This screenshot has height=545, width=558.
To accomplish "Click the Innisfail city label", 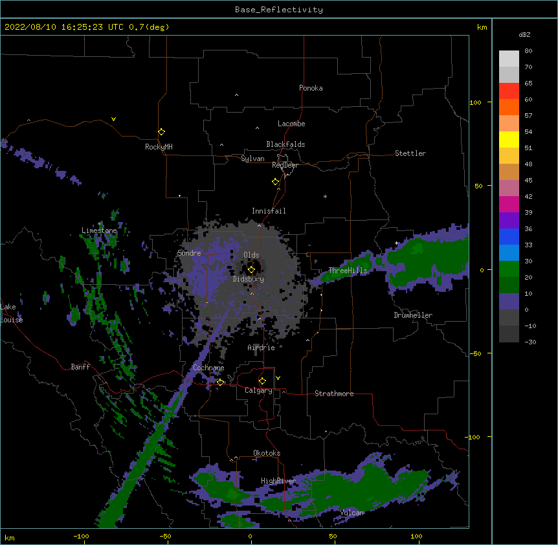I will [269, 211].
